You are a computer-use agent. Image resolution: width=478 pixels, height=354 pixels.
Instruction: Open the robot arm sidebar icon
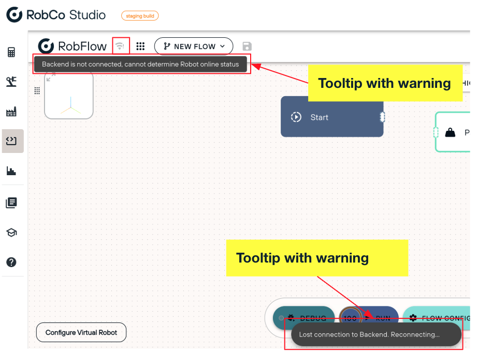(x=11, y=82)
